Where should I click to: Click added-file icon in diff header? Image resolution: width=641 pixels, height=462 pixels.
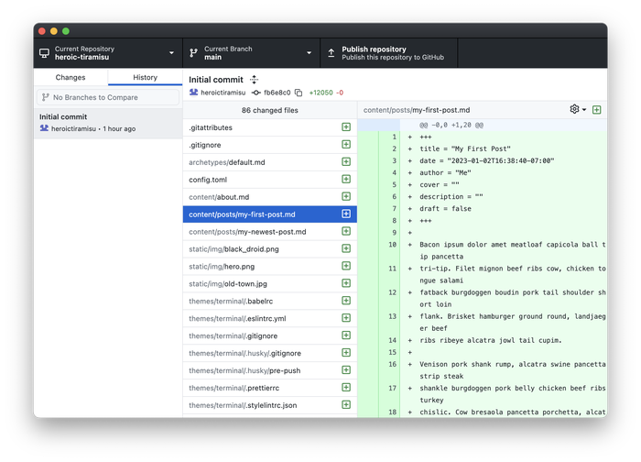pyautogui.click(x=596, y=110)
